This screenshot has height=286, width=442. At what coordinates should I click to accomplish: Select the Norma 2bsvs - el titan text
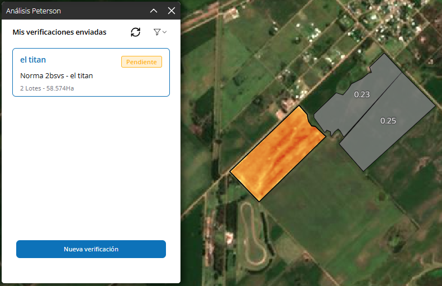[56, 76]
